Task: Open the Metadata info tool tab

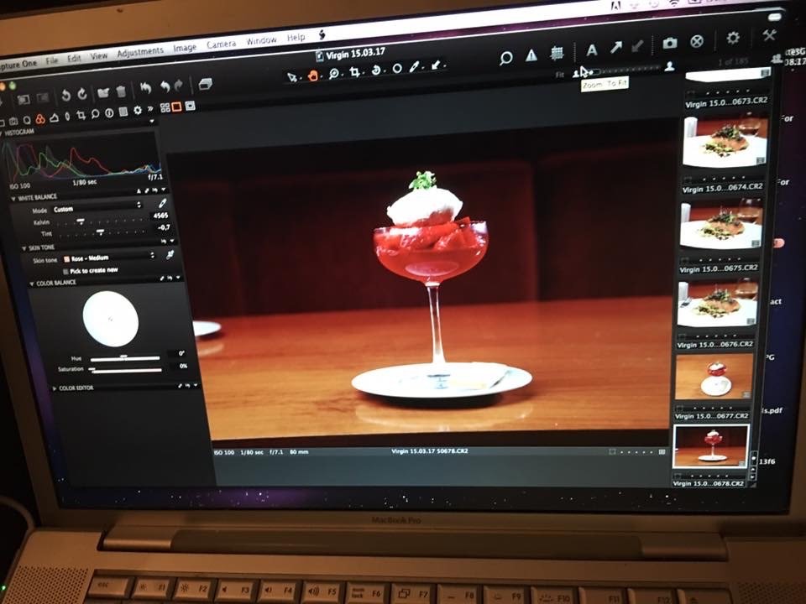Action: (109, 113)
